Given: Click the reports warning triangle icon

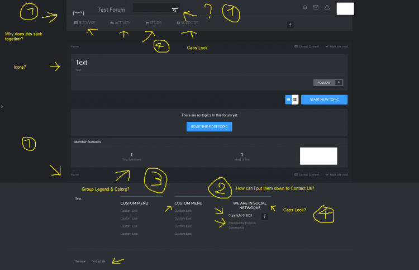Looking at the screenshot, I should pyautogui.click(x=327, y=8).
